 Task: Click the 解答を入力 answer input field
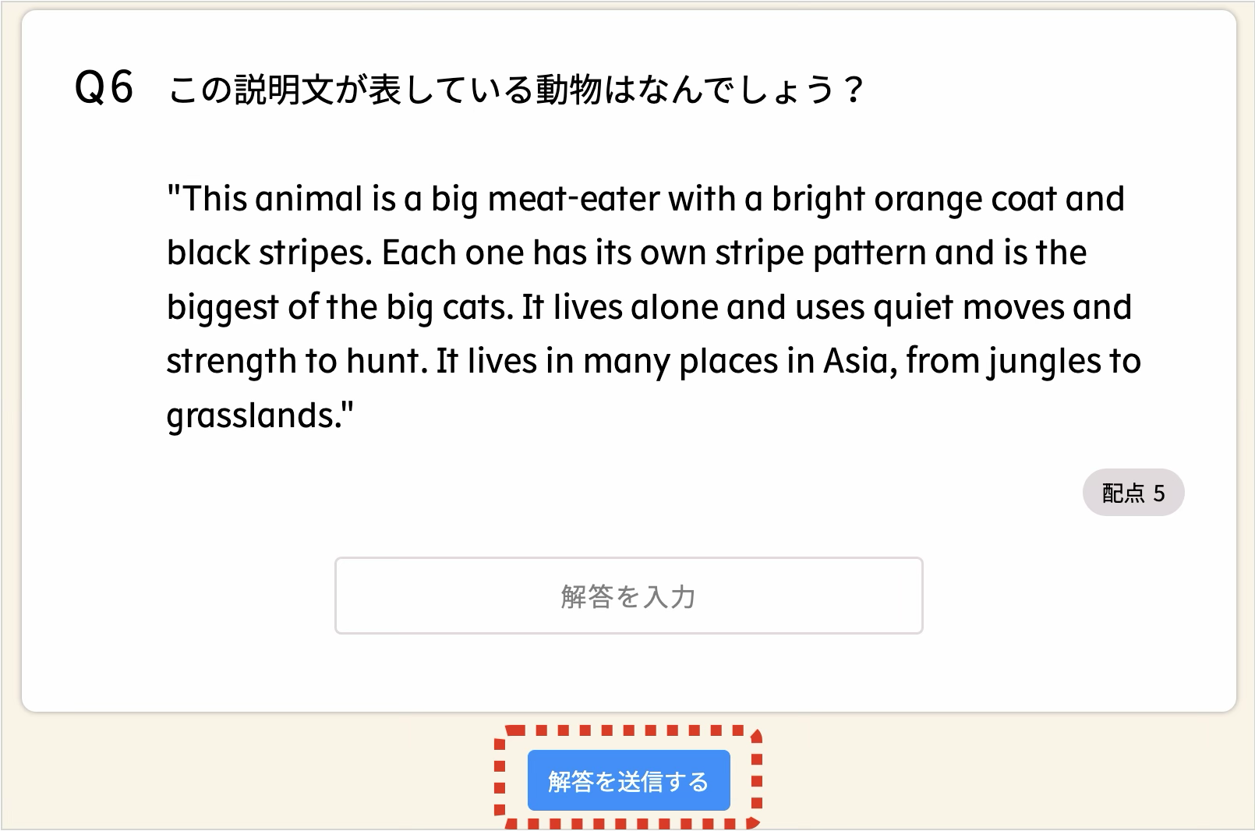point(628,596)
